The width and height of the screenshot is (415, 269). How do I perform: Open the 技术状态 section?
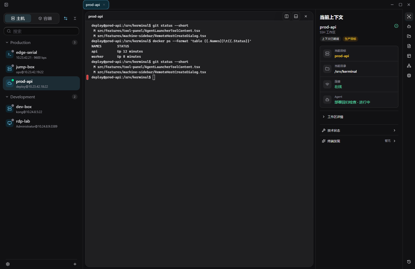click(359, 130)
